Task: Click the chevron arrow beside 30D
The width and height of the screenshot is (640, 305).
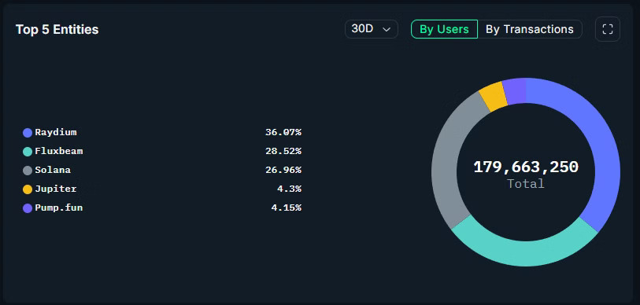Action: pos(386,29)
